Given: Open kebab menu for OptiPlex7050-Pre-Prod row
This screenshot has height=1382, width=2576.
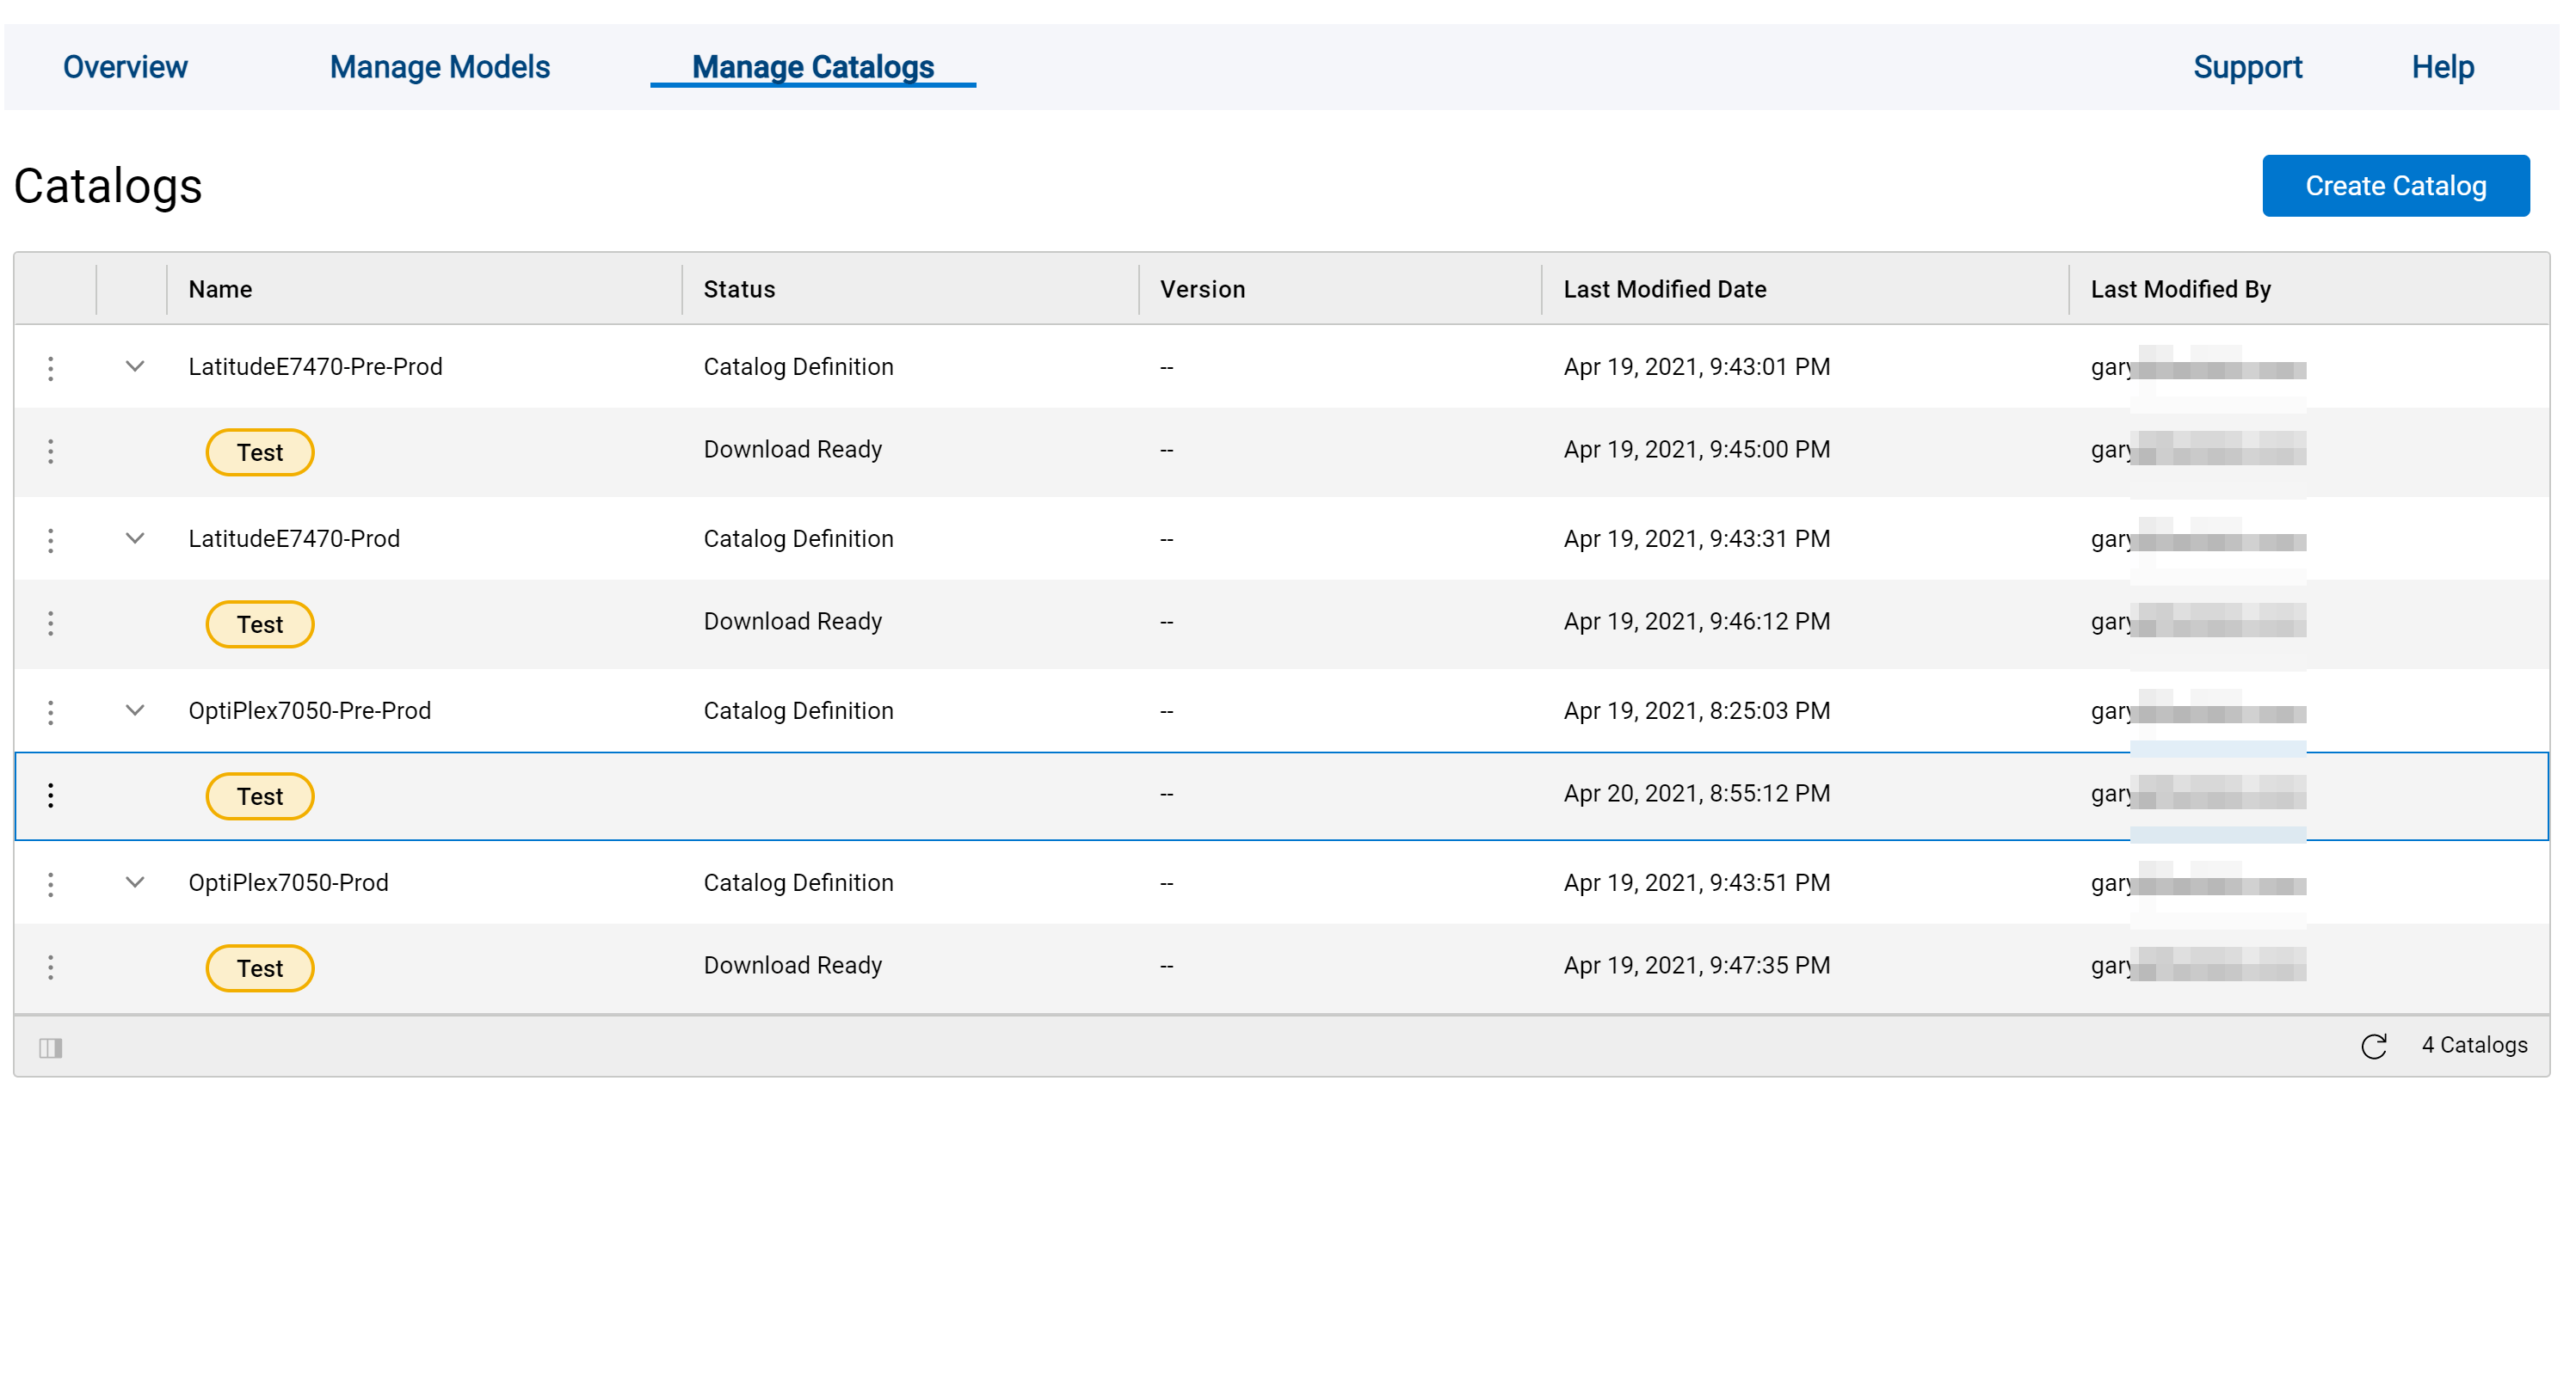Looking at the screenshot, I should [x=50, y=712].
